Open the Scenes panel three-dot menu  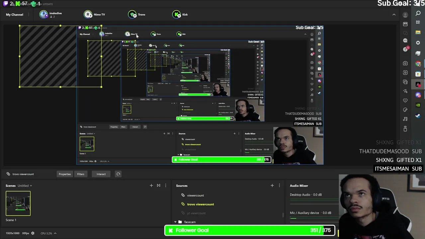click(166, 186)
